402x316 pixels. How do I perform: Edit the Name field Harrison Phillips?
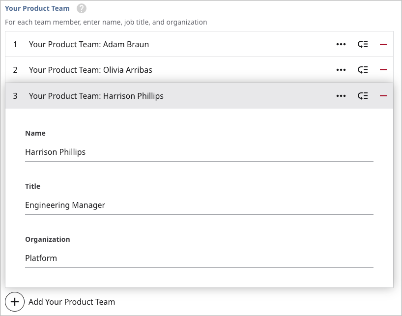click(199, 152)
